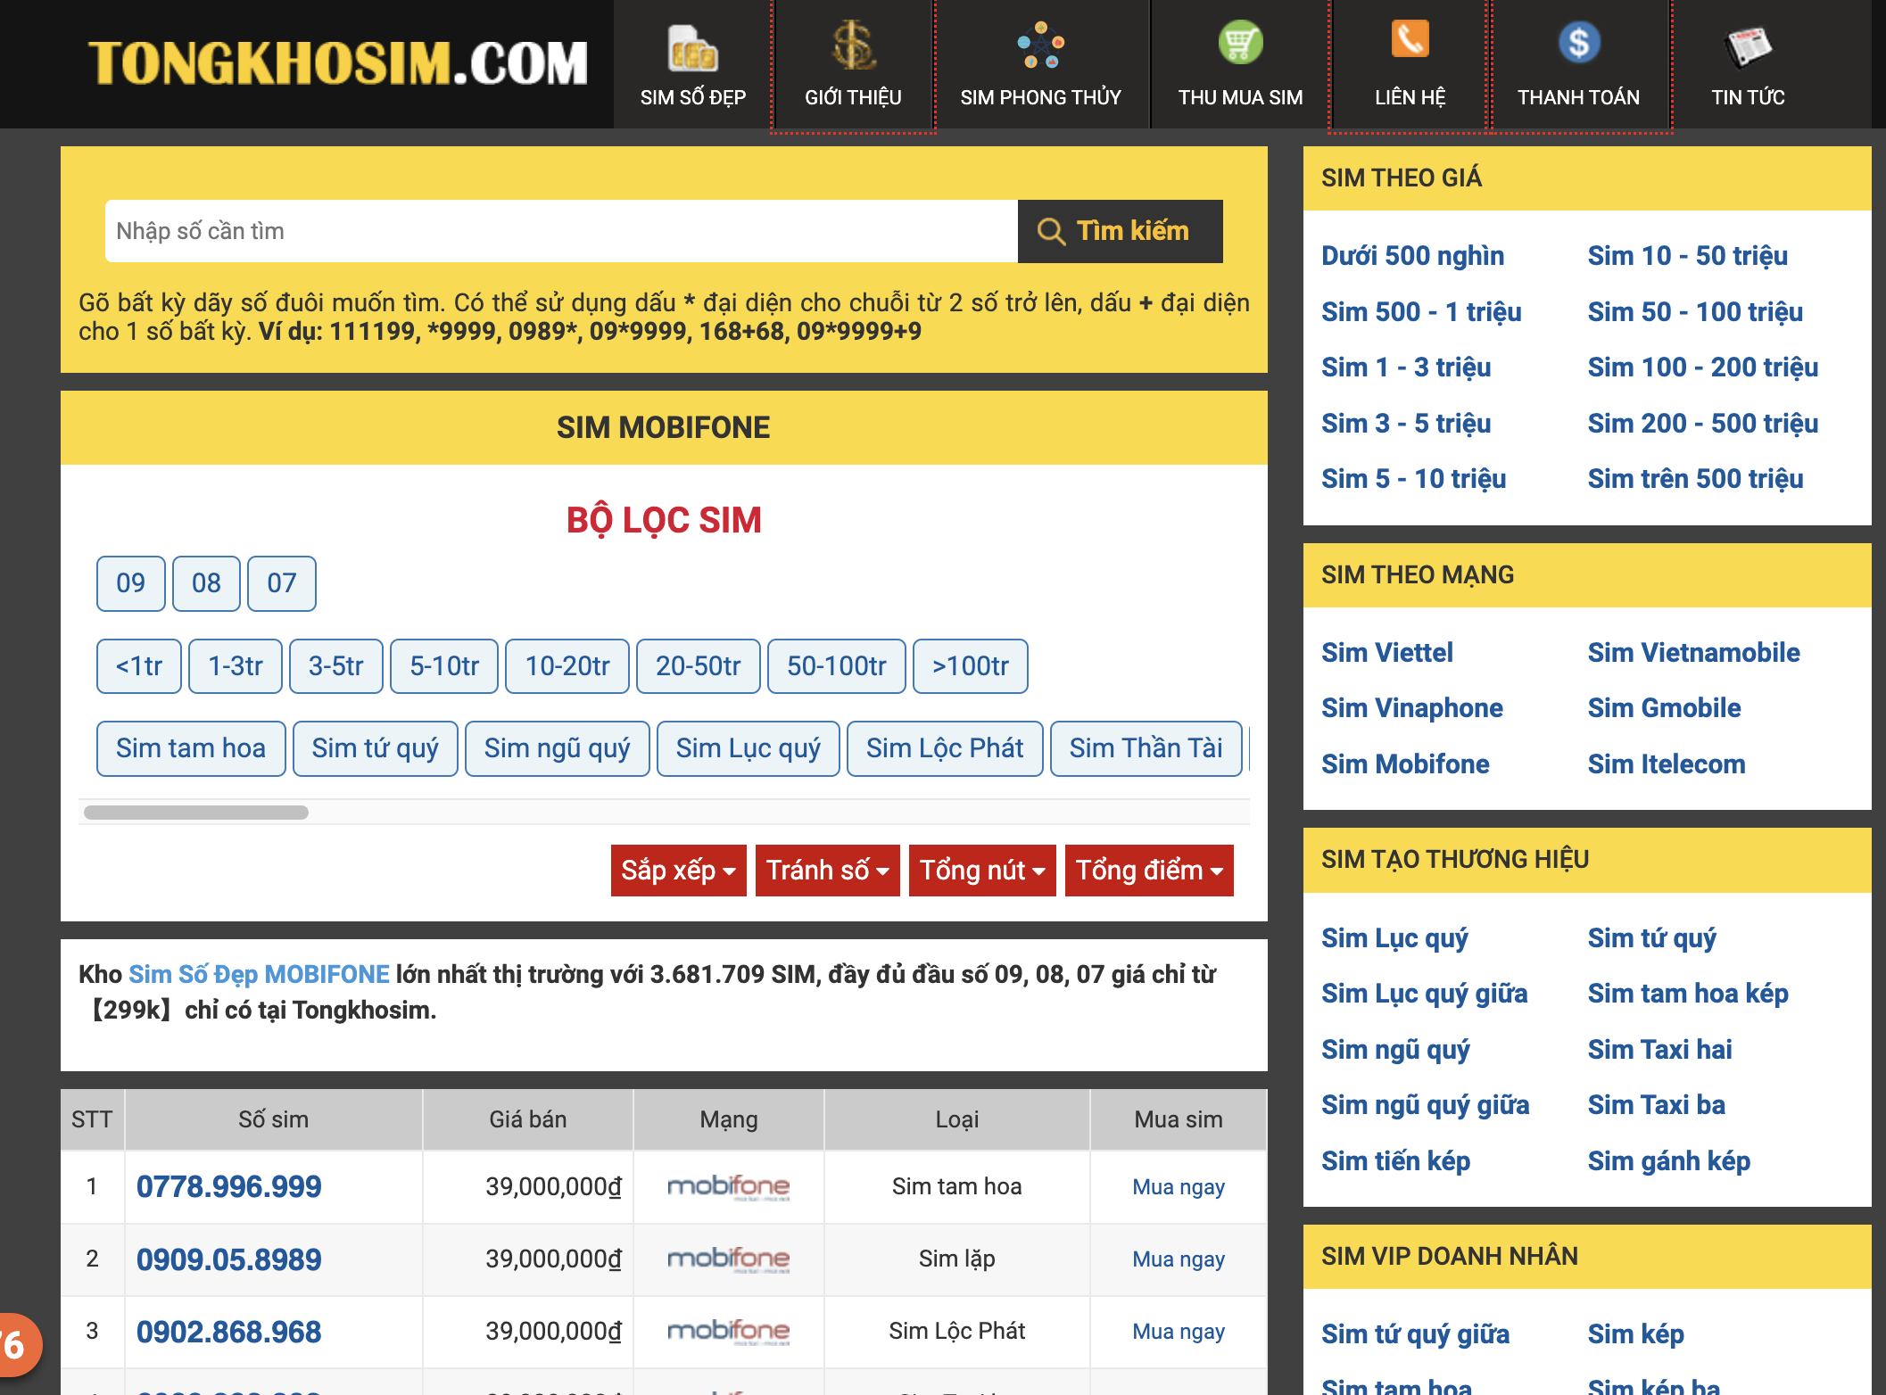Click the GIỚI THIỆU dollar icon
The width and height of the screenshot is (1886, 1395).
853,45
